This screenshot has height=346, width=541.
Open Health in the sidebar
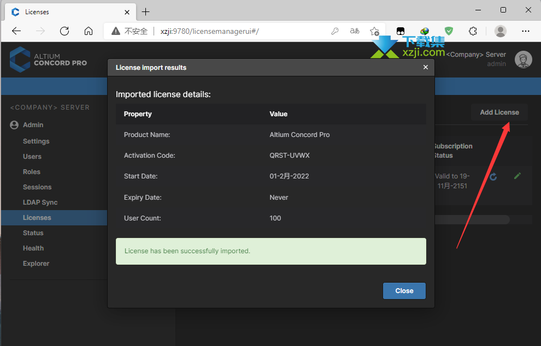(x=33, y=248)
